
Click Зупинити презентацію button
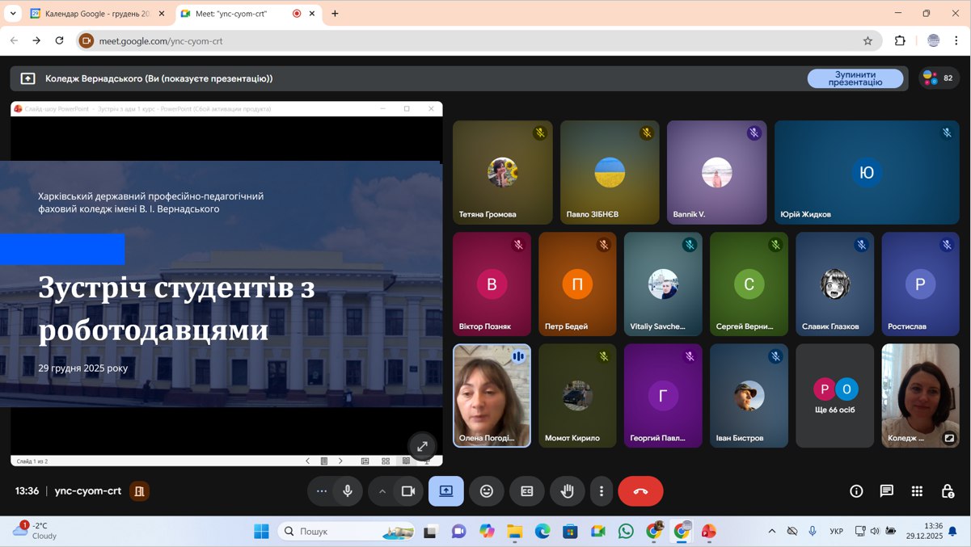[x=855, y=78]
